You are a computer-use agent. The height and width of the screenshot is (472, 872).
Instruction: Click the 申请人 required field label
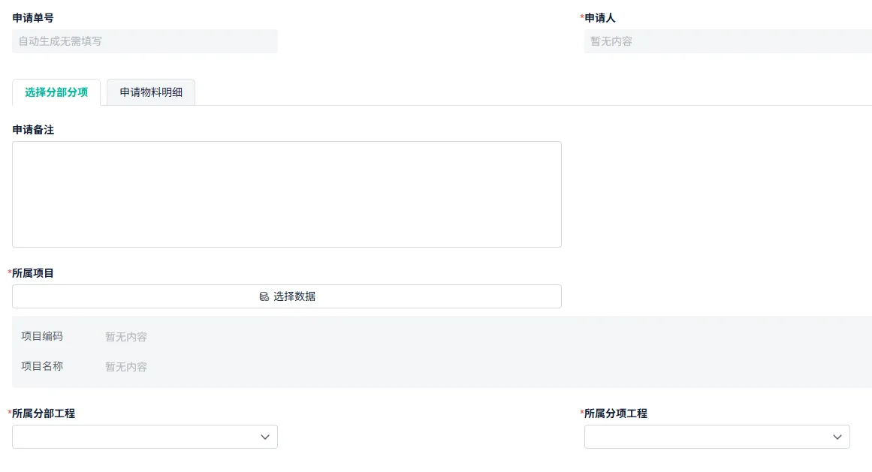click(x=600, y=18)
